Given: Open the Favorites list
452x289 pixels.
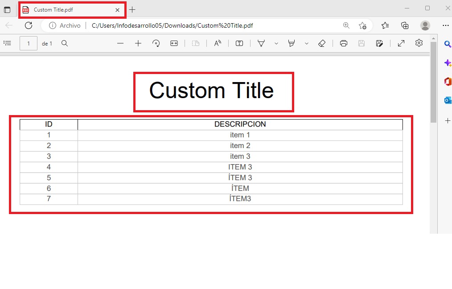Looking at the screenshot, I should pos(385,25).
